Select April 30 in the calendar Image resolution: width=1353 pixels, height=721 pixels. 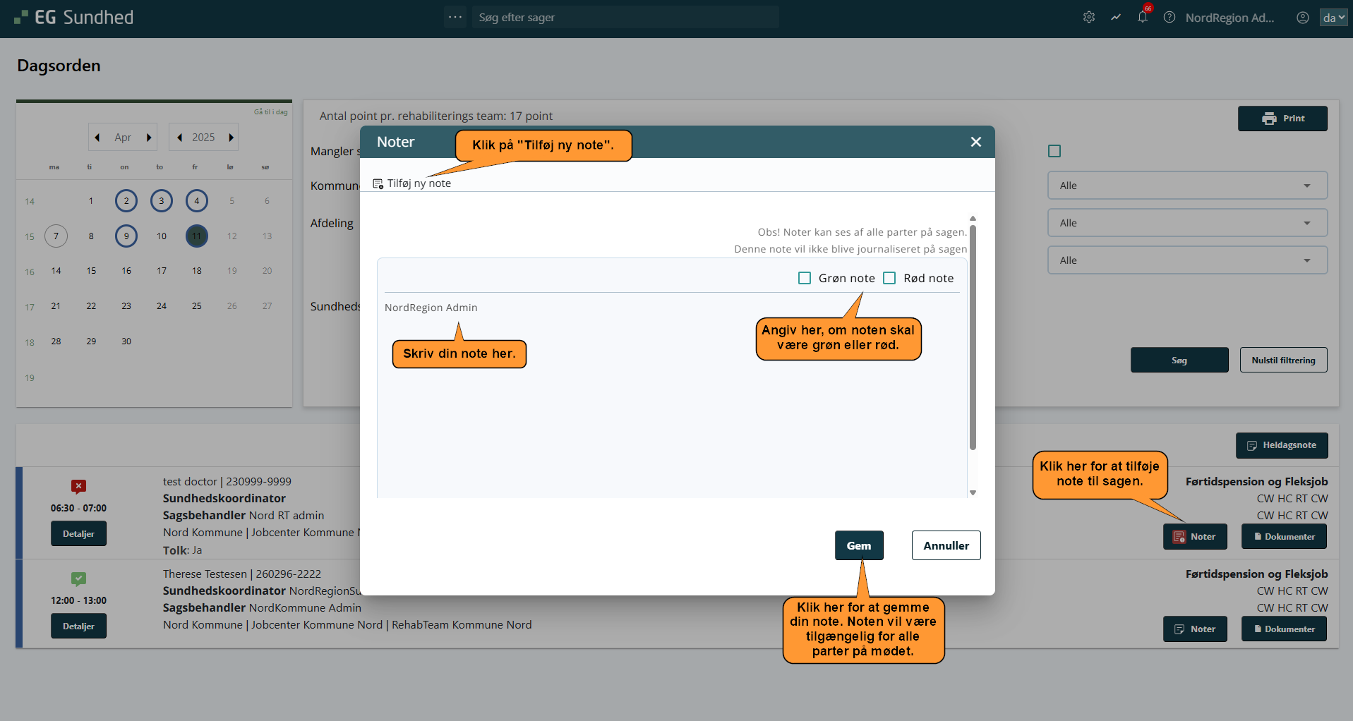[126, 341]
